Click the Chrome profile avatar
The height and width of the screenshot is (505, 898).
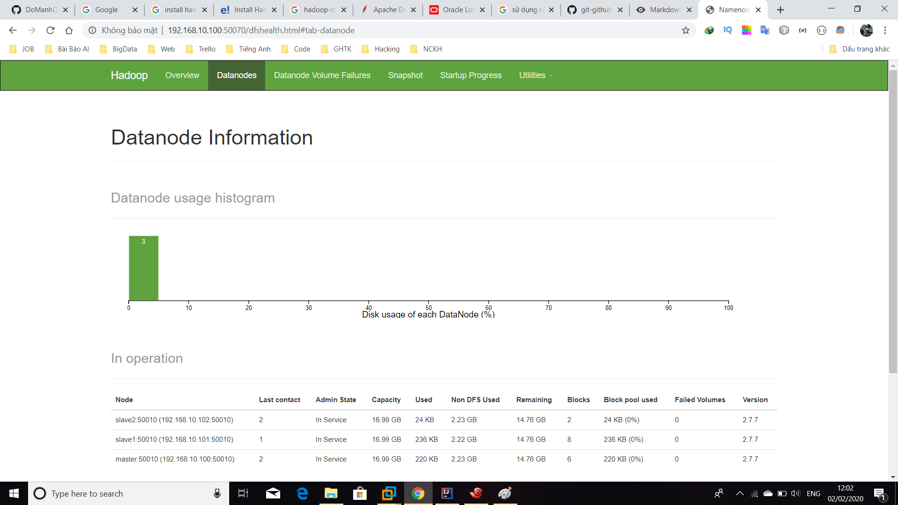pyautogui.click(x=866, y=30)
